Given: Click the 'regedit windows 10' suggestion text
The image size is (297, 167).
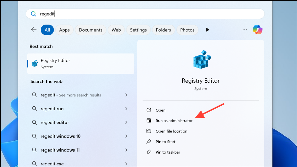Looking at the screenshot, I should click(60, 136).
